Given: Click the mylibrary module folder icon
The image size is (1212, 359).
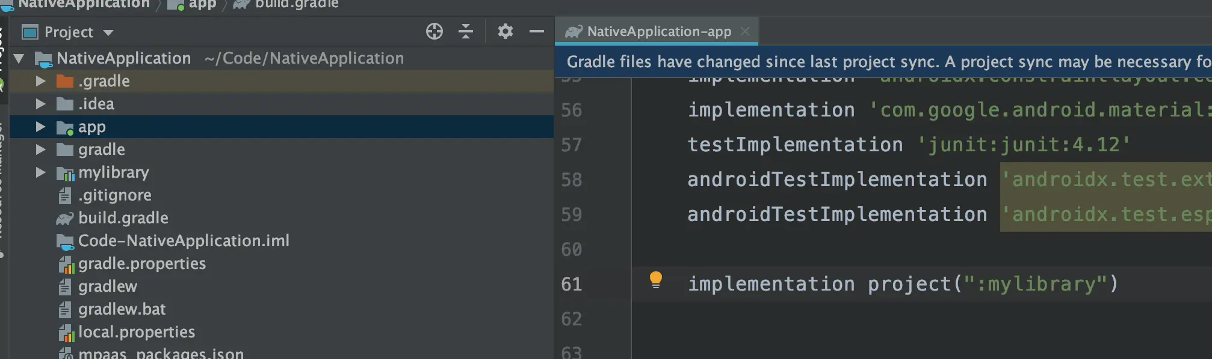Looking at the screenshot, I should pos(65,173).
